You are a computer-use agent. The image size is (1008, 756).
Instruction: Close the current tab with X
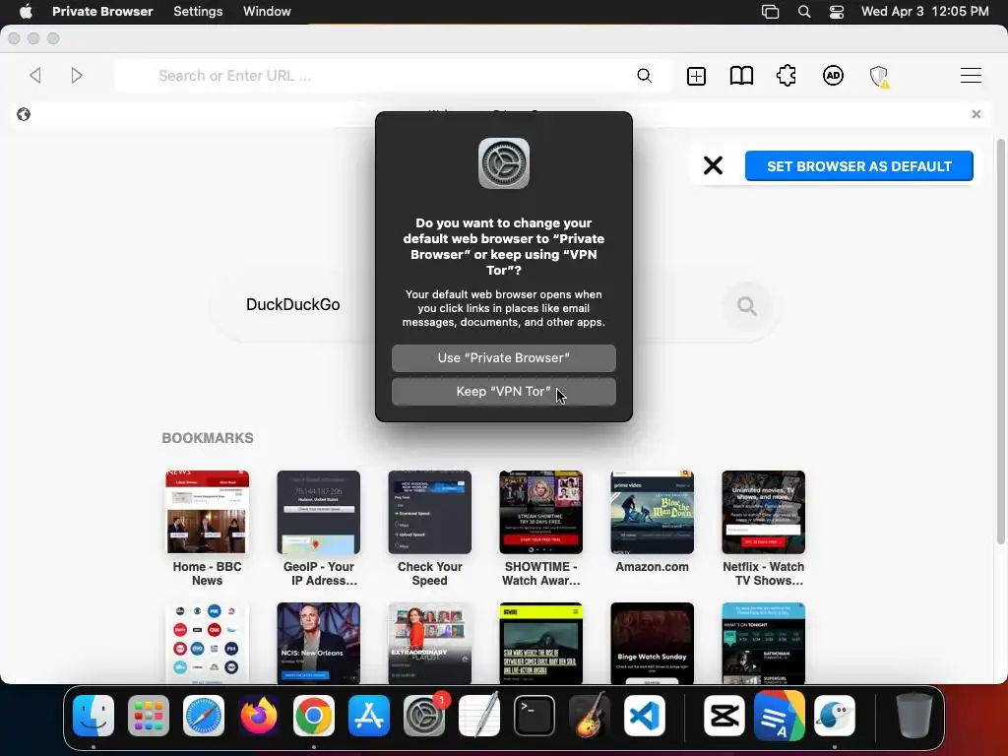click(976, 114)
